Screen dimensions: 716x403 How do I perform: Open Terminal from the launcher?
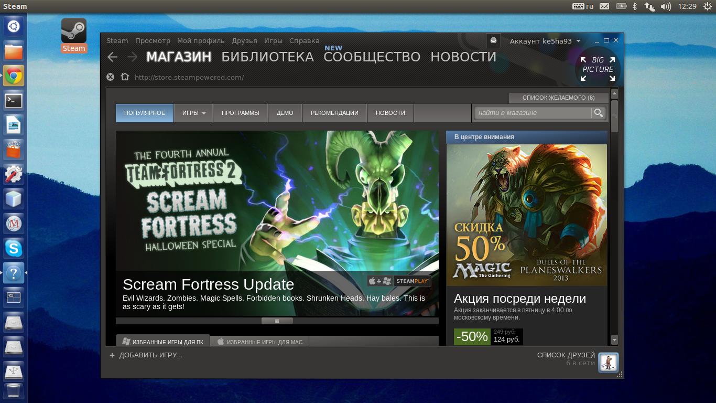(x=14, y=100)
